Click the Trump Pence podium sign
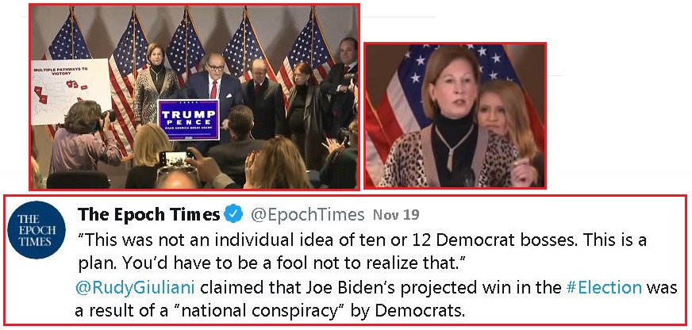The image size is (692, 330). pos(188,119)
